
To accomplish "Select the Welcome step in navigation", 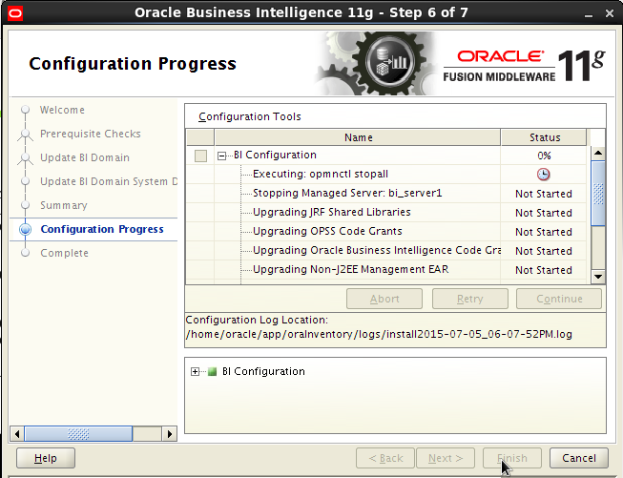I will [x=62, y=110].
